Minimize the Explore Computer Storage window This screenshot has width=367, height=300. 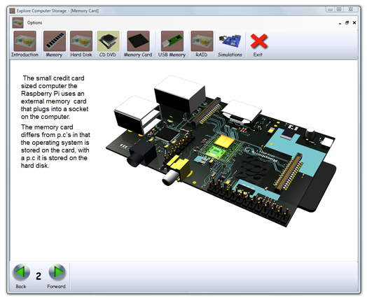click(x=331, y=10)
